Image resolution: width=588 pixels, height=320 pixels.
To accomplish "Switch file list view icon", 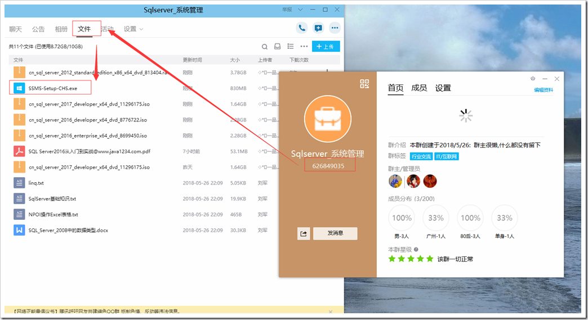I will click(x=291, y=47).
